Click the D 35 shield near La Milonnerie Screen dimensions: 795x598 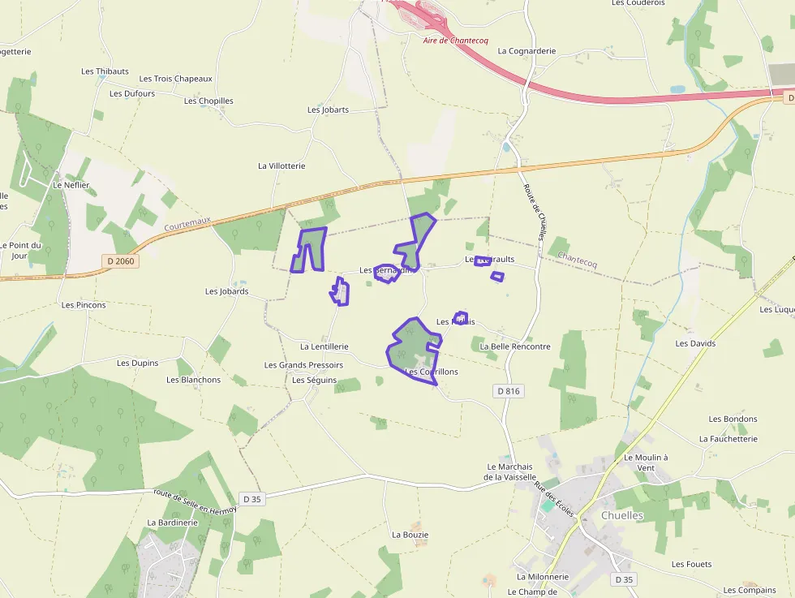point(624,579)
